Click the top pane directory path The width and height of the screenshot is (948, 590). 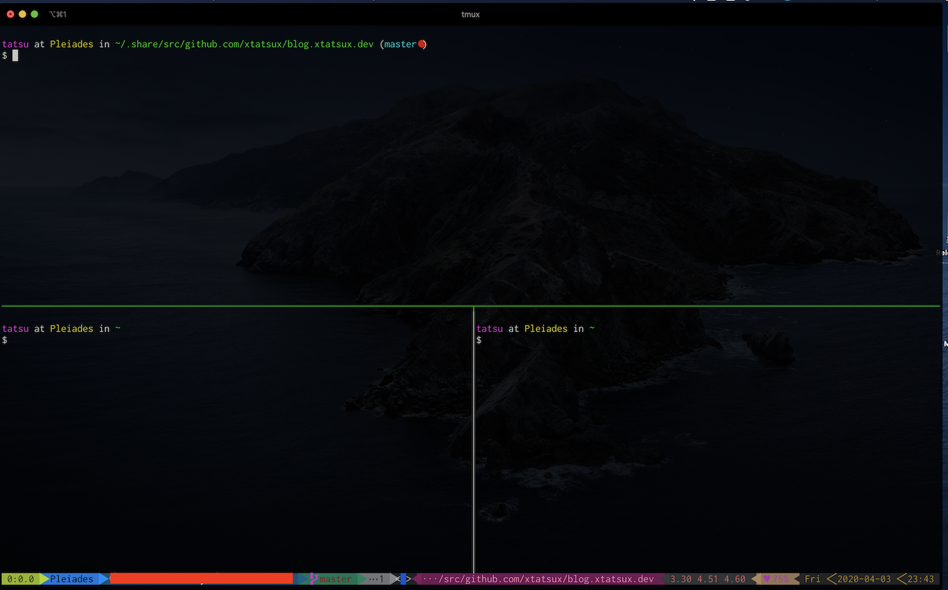[244, 44]
